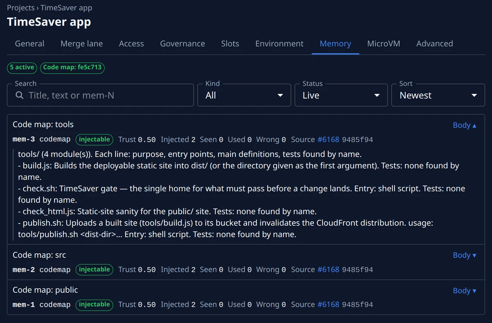492x323 pixels.
Task: Open the Status dropdown showing Live
Action: pos(341,95)
